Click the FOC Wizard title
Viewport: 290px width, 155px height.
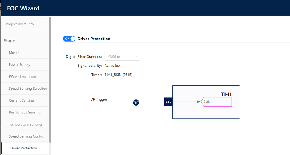23,8
